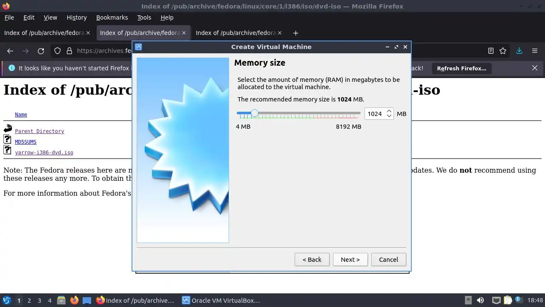Image resolution: width=545 pixels, height=307 pixels.
Task: Decrease memory size with down stepper arrow
Action: [x=389, y=116]
